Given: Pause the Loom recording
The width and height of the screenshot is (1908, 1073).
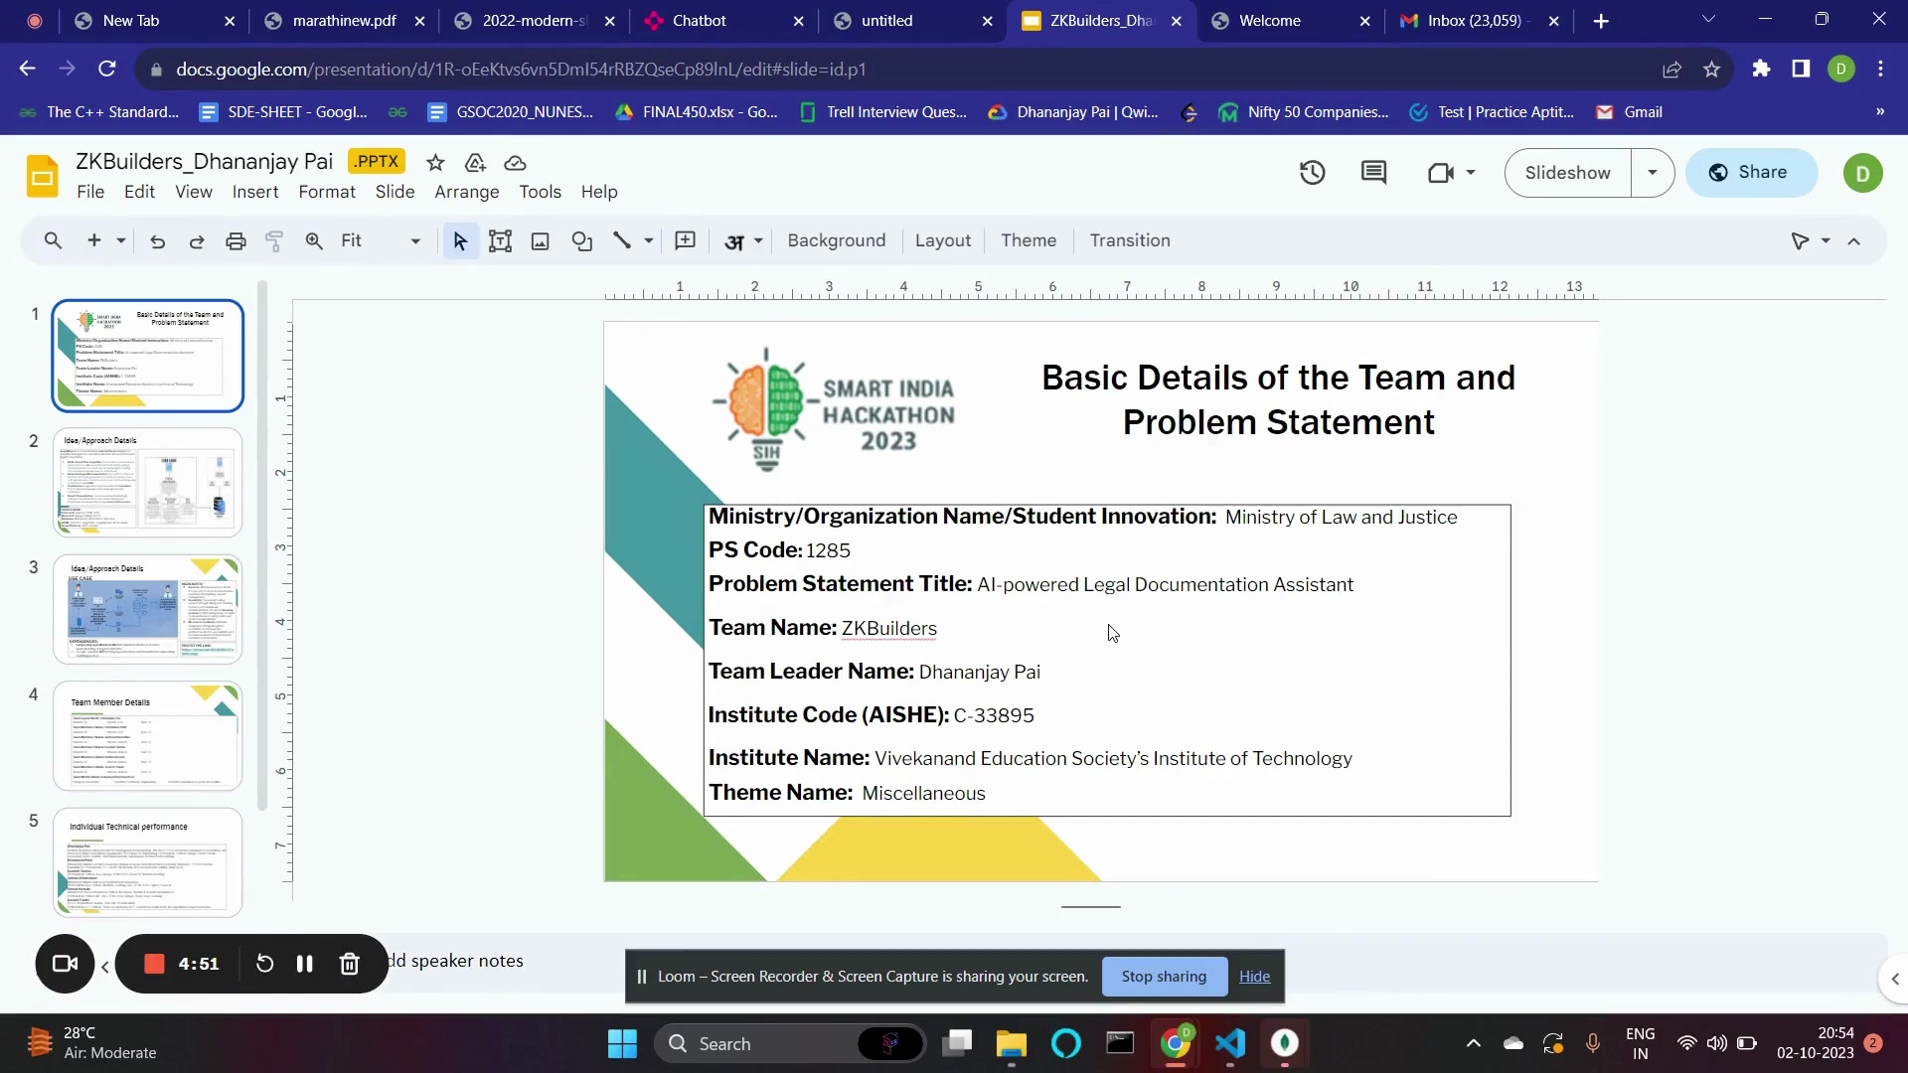Looking at the screenshot, I should [x=305, y=964].
